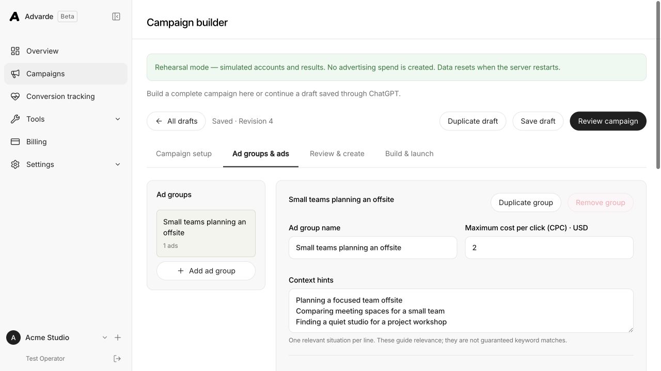The width and height of the screenshot is (661, 371).
Task: Open the Review & create tab
Action: click(x=337, y=154)
